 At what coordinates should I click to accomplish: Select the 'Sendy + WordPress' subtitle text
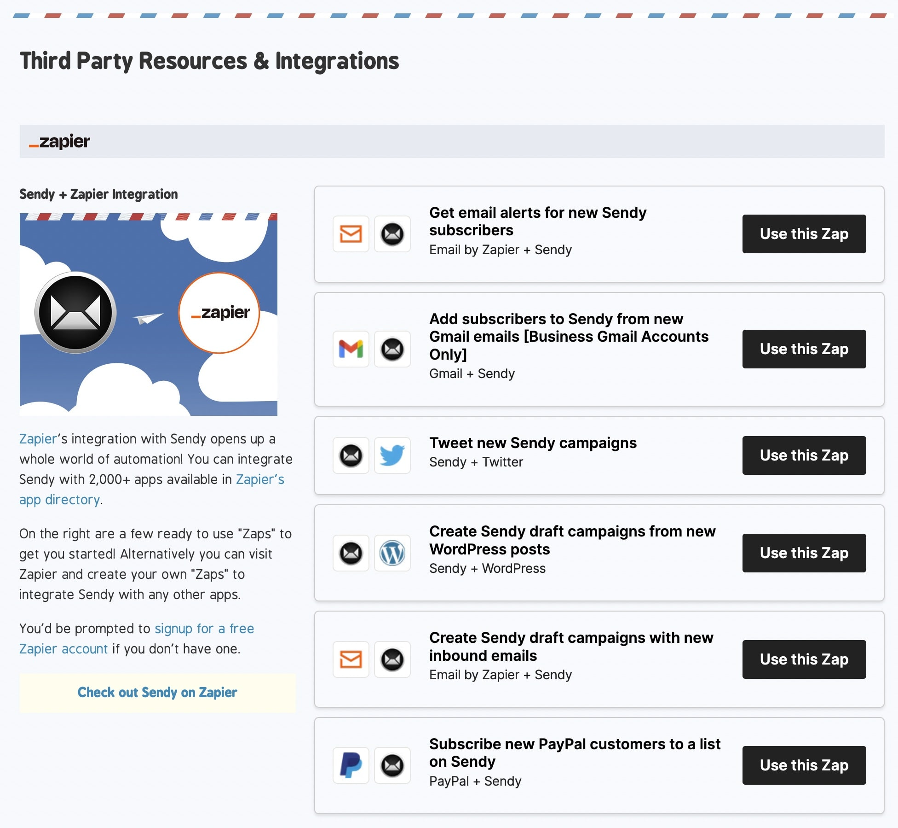click(x=487, y=568)
